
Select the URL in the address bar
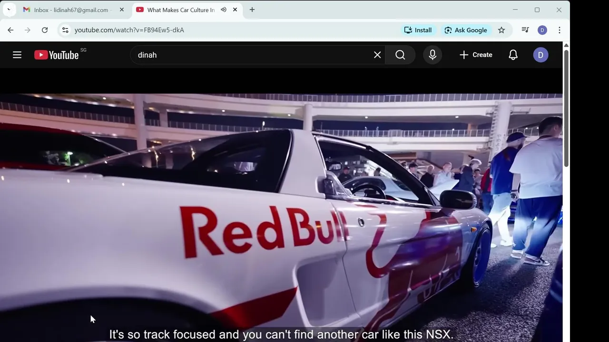[x=129, y=30]
